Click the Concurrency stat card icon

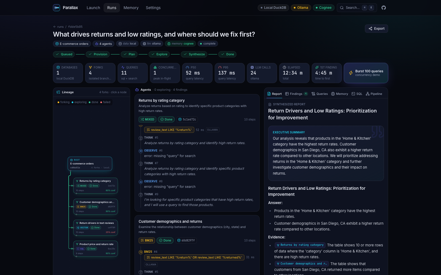pos(155,67)
